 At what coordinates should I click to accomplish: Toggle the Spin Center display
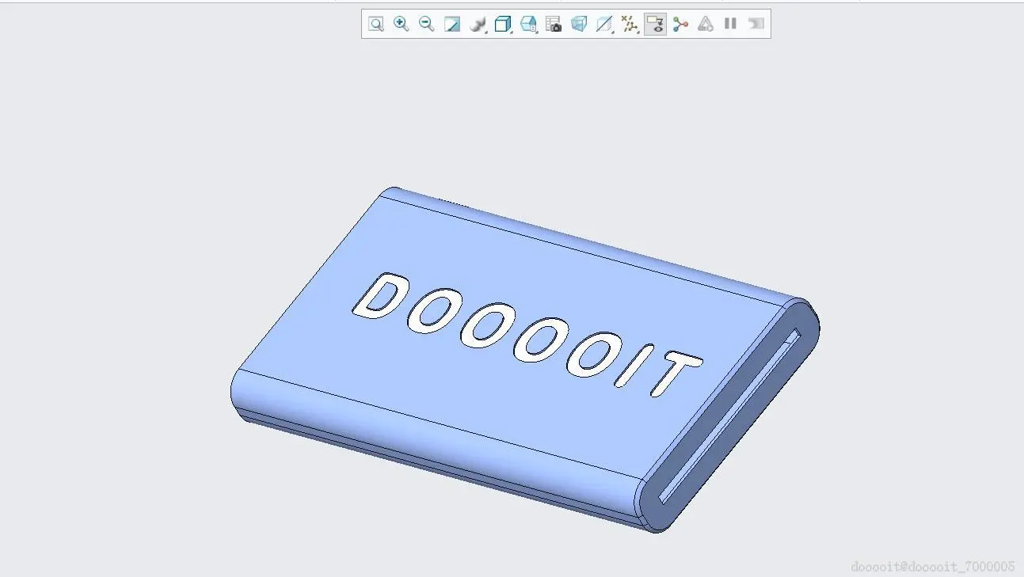(680, 24)
